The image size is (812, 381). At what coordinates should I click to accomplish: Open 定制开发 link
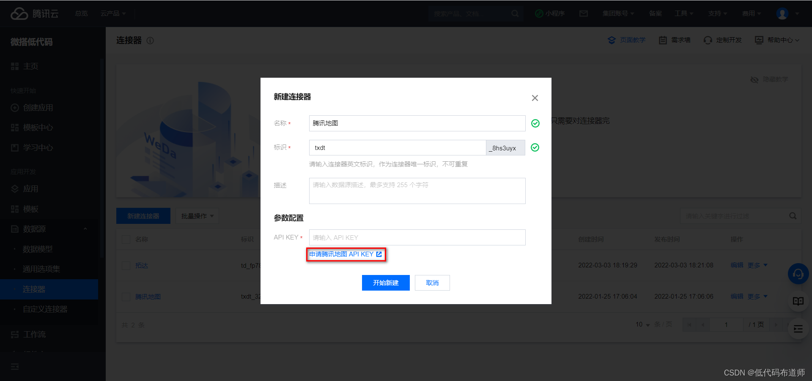click(723, 40)
